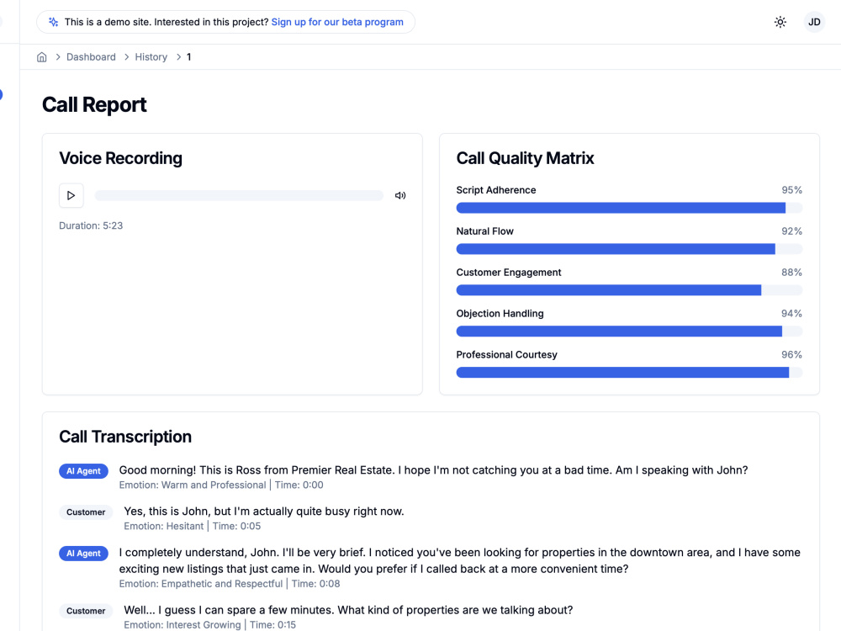841x631 pixels.
Task: Open the JD user avatar menu
Action: pos(814,22)
